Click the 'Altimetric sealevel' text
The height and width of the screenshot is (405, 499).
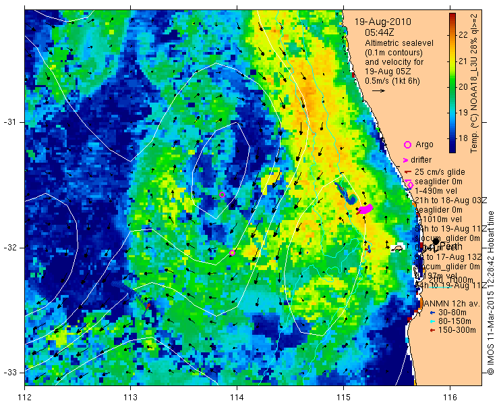click(399, 43)
